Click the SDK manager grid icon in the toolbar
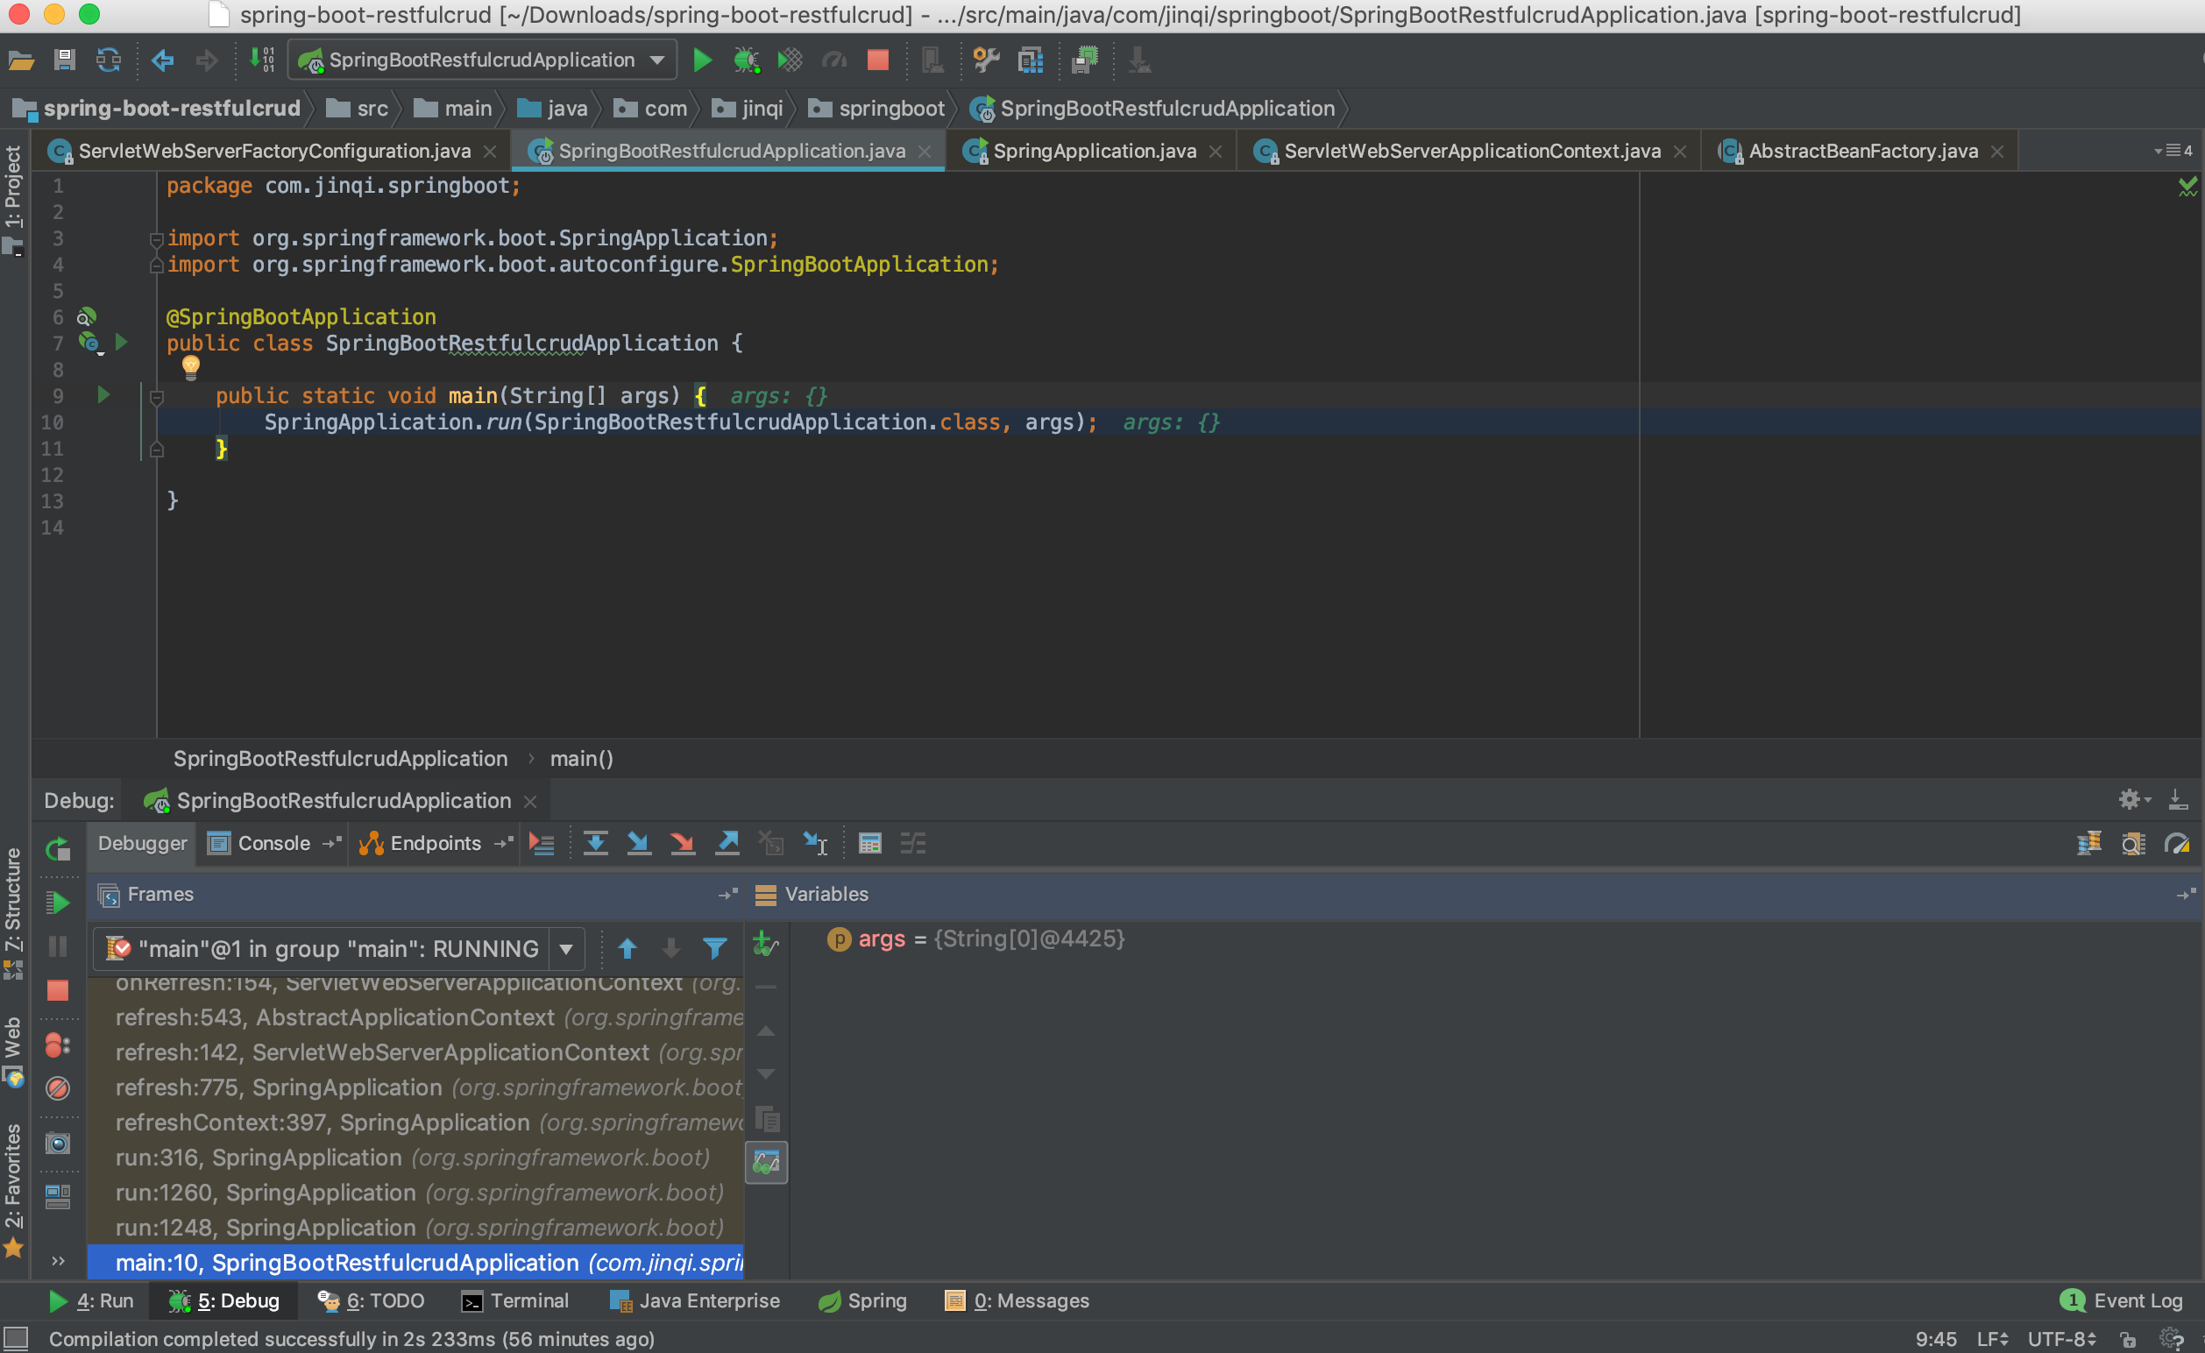Image resolution: width=2205 pixels, height=1353 pixels. pyautogui.click(x=1031, y=60)
